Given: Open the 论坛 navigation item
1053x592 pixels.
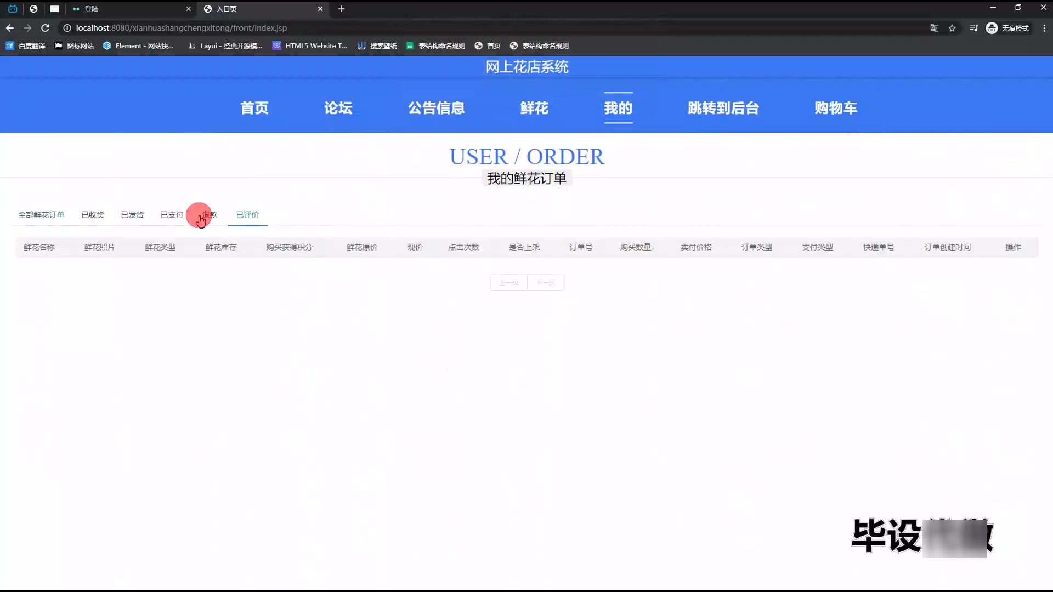Looking at the screenshot, I should pos(338,108).
